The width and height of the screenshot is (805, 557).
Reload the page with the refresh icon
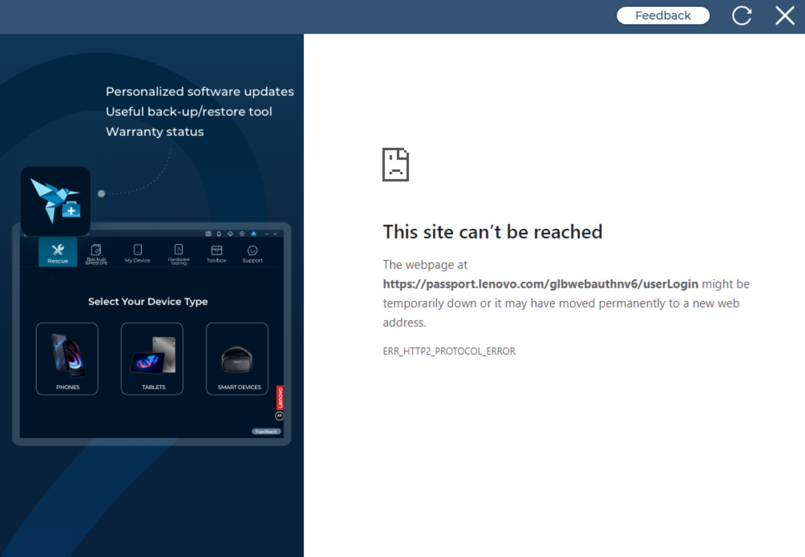tap(741, 16)
